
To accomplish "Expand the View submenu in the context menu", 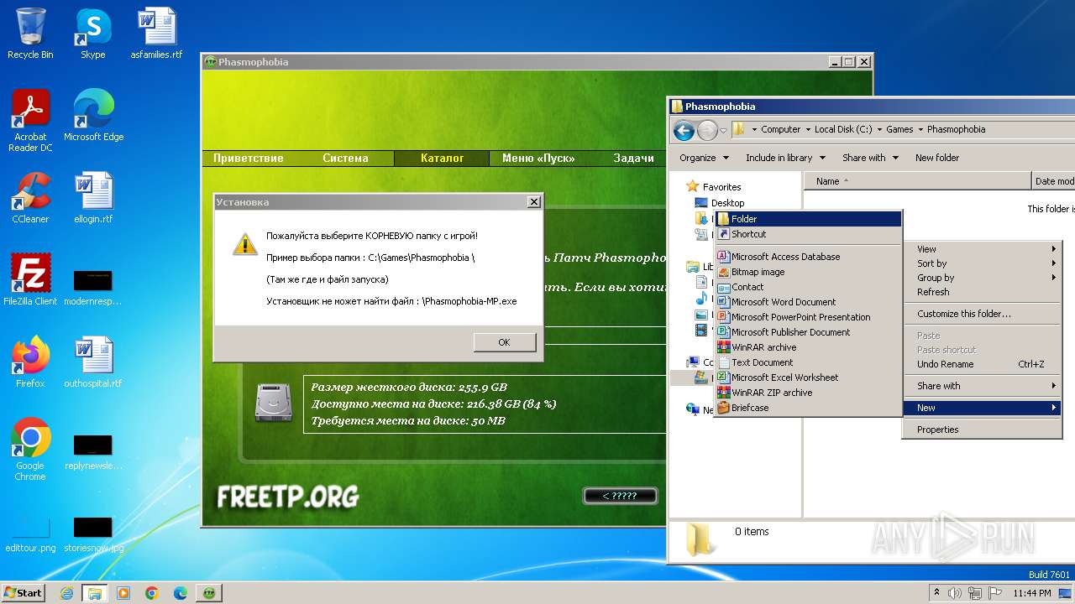I will (x=983, y=249).
